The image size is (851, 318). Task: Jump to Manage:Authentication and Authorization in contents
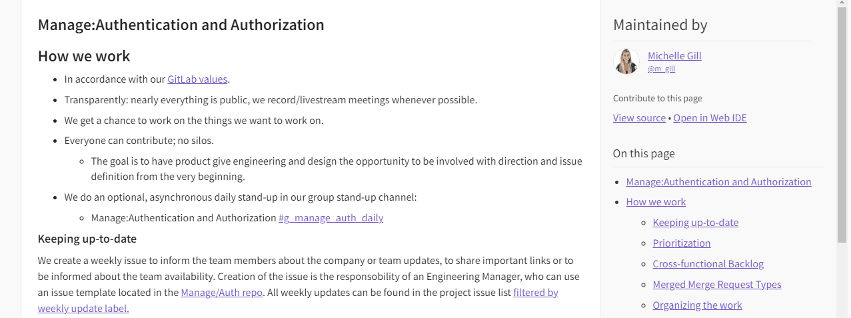[x=718, y=182]
